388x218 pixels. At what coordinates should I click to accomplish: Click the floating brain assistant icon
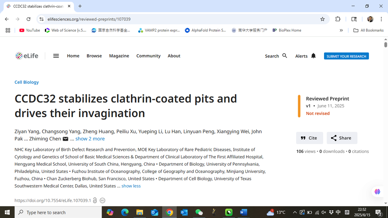pos(377,191)
